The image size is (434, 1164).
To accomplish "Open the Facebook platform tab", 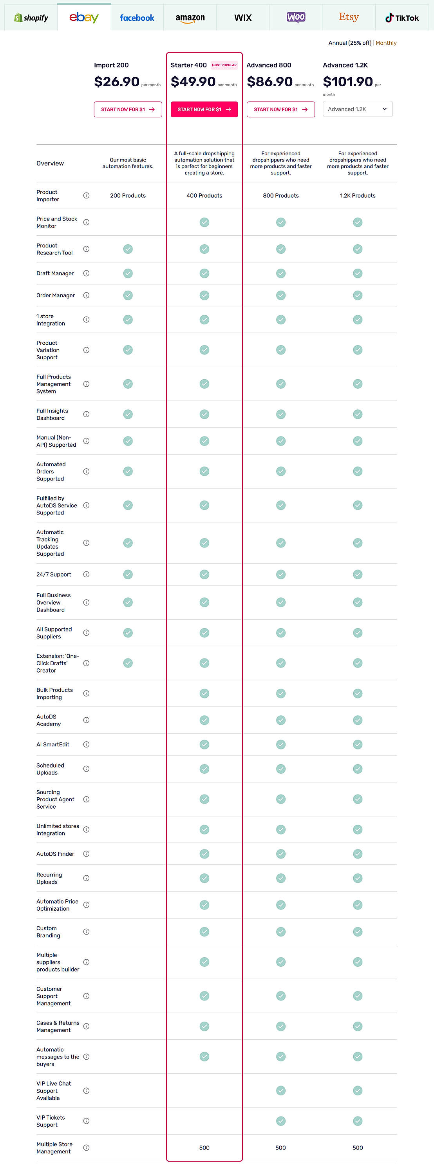I will [137, 18].
